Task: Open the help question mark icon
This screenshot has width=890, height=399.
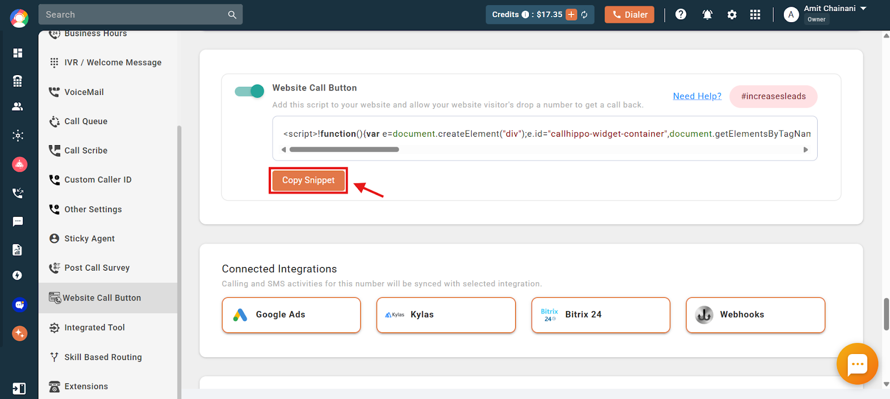Action: (681, 14)
